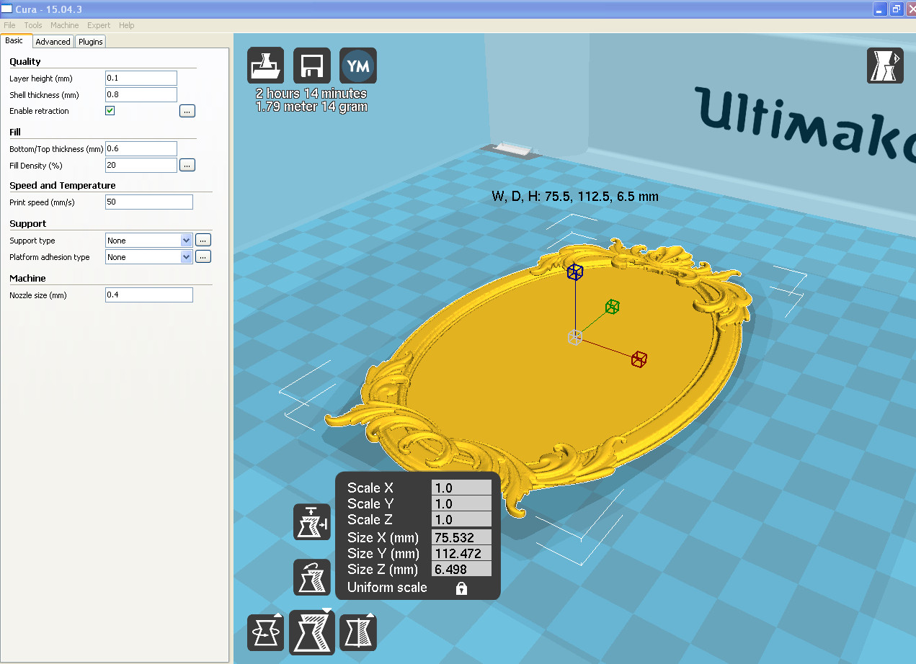The height and width of the screenshot is (664, 916).
Task: Save toolpath with the floppy disk icon
Action: pyautogui.click(x=312, y=66)
